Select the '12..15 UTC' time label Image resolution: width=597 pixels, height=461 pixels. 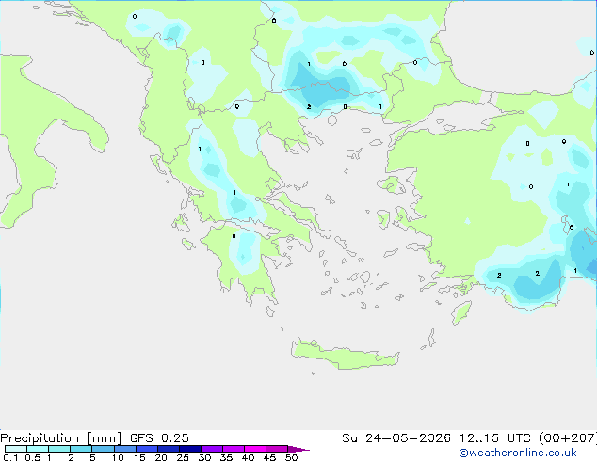[x=494, y=438]
